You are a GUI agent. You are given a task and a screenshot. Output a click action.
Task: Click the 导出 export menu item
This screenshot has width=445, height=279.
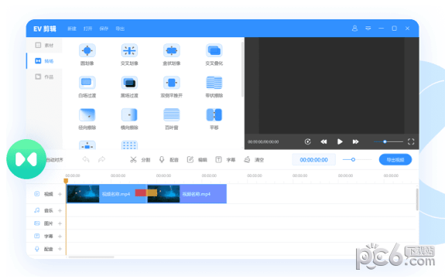120,29
